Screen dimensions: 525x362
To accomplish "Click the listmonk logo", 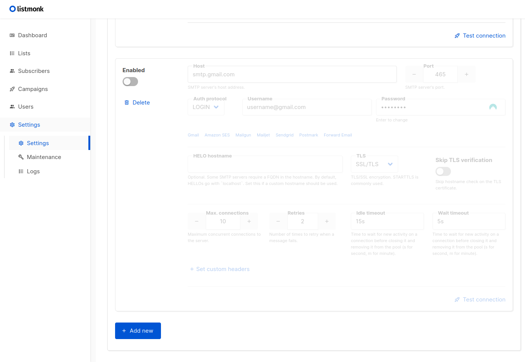I will click(26, 9).
